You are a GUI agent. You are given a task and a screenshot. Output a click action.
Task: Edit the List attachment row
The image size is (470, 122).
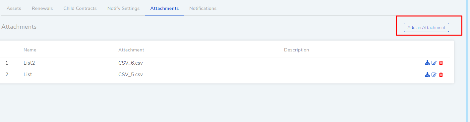pos(434,75)
